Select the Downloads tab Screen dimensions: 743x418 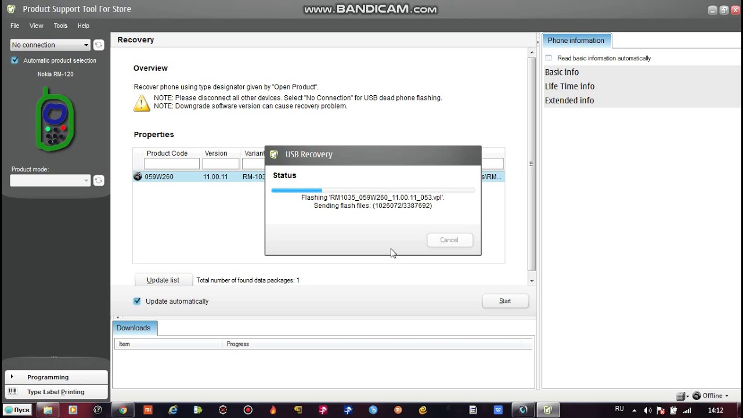click(134, 328)
